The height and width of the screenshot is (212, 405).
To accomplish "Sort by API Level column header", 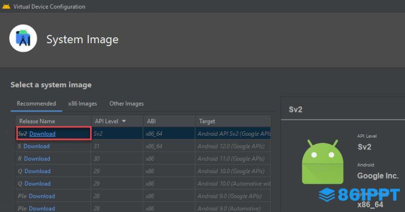I will [117, 121].
